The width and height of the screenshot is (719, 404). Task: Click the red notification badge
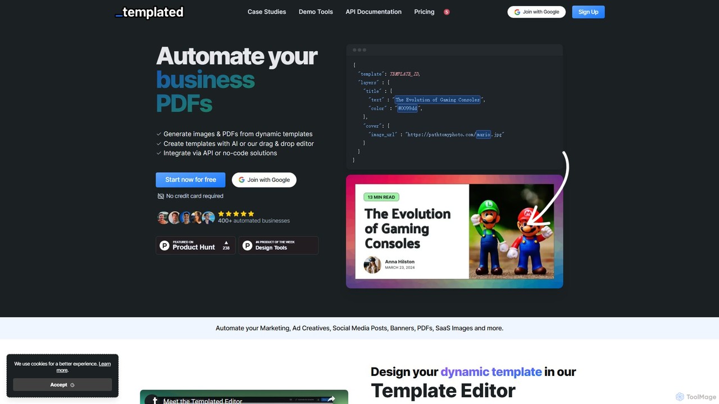click(x=447, y=12)
